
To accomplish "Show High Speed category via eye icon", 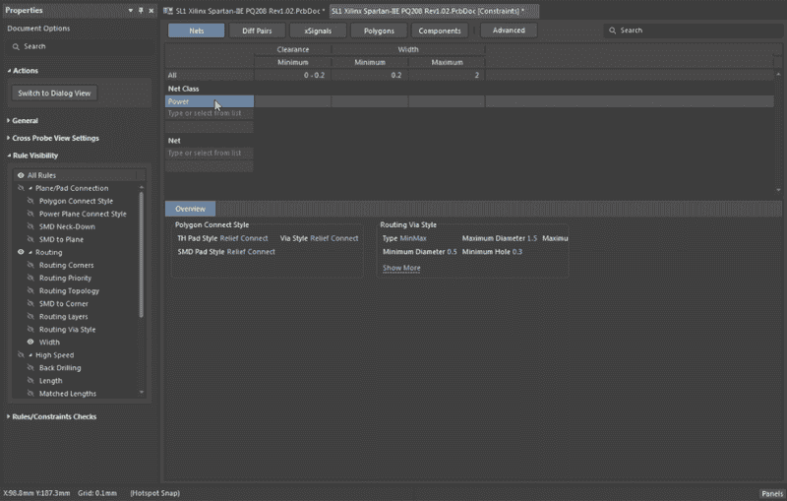I will (21, 355).
